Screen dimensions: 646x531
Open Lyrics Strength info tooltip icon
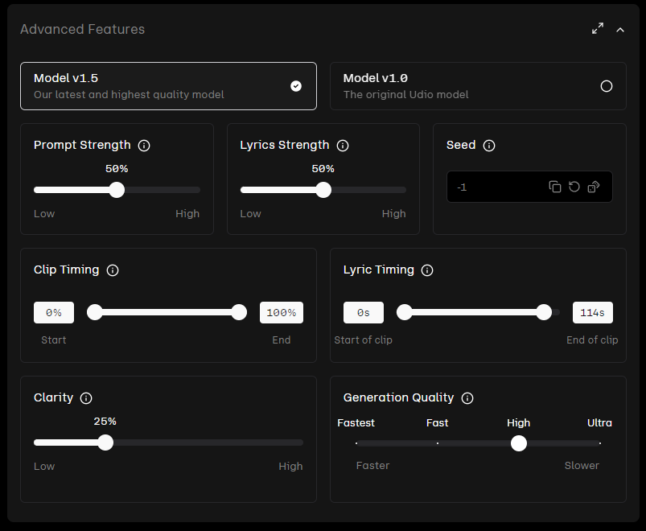click(343, 146)
